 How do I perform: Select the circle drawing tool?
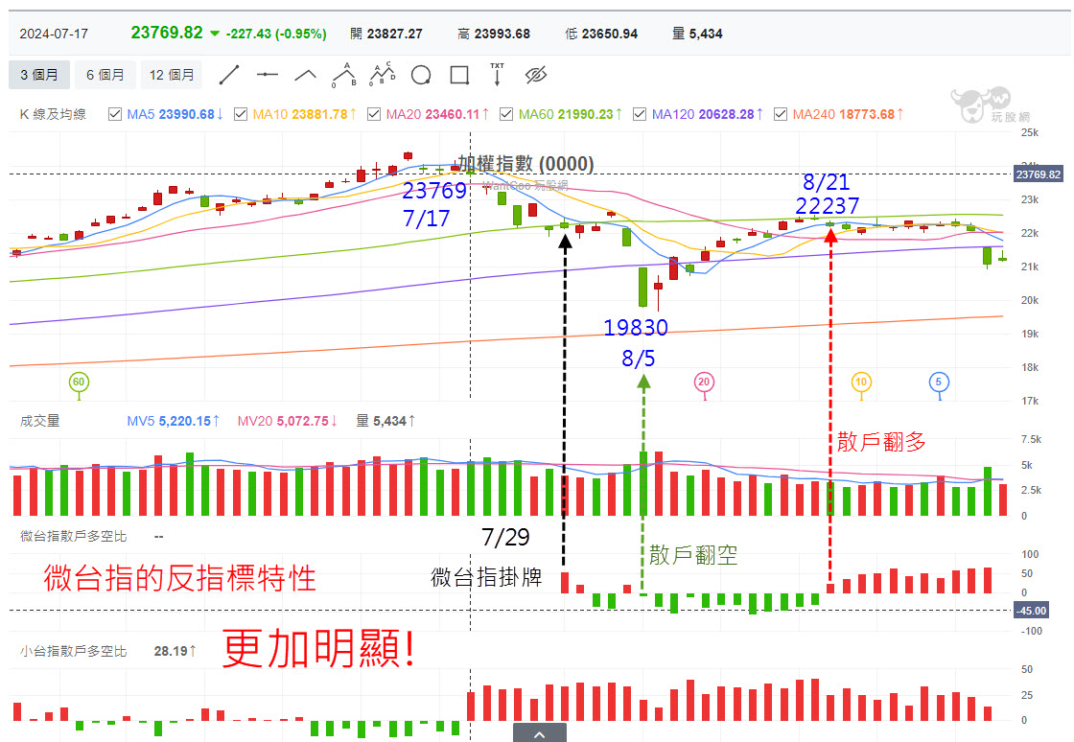pos(421,75)
